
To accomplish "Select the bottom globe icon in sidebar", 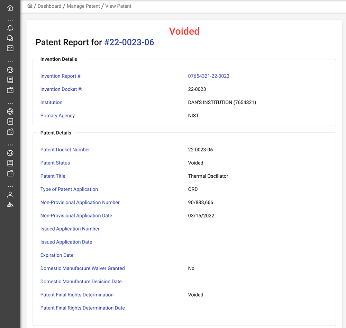I will (x=10, y=153).
